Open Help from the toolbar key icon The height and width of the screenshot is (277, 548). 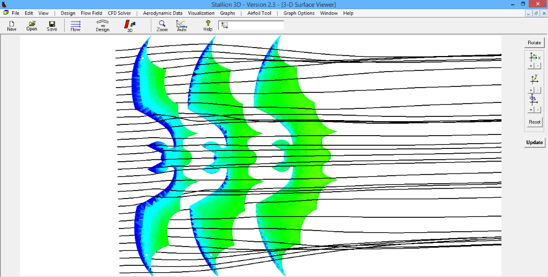click(x=208, y=26)
